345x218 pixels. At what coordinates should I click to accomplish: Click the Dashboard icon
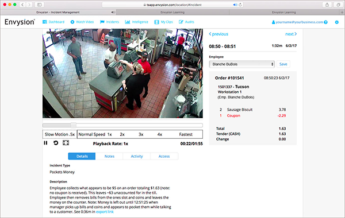(45, 22)
